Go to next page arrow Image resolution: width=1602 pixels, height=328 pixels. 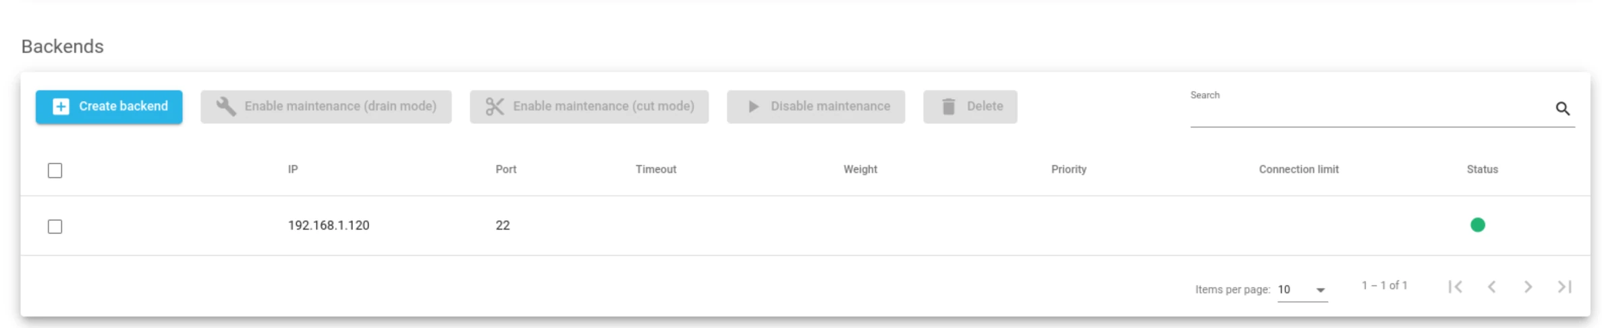coord(1528,287)
